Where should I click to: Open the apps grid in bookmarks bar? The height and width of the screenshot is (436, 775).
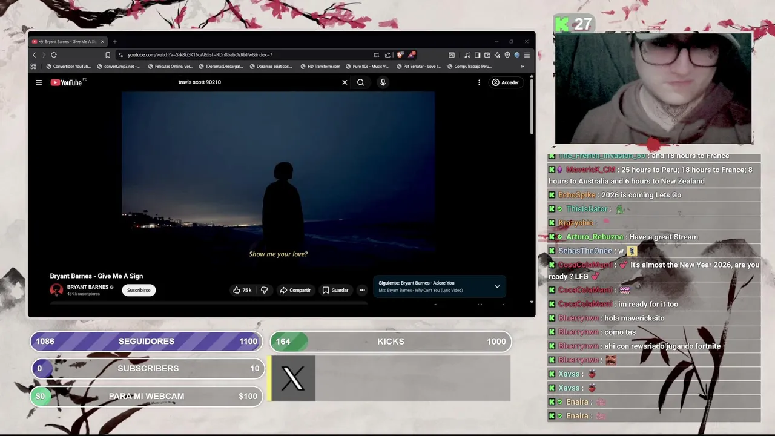(x=33, y=67)
